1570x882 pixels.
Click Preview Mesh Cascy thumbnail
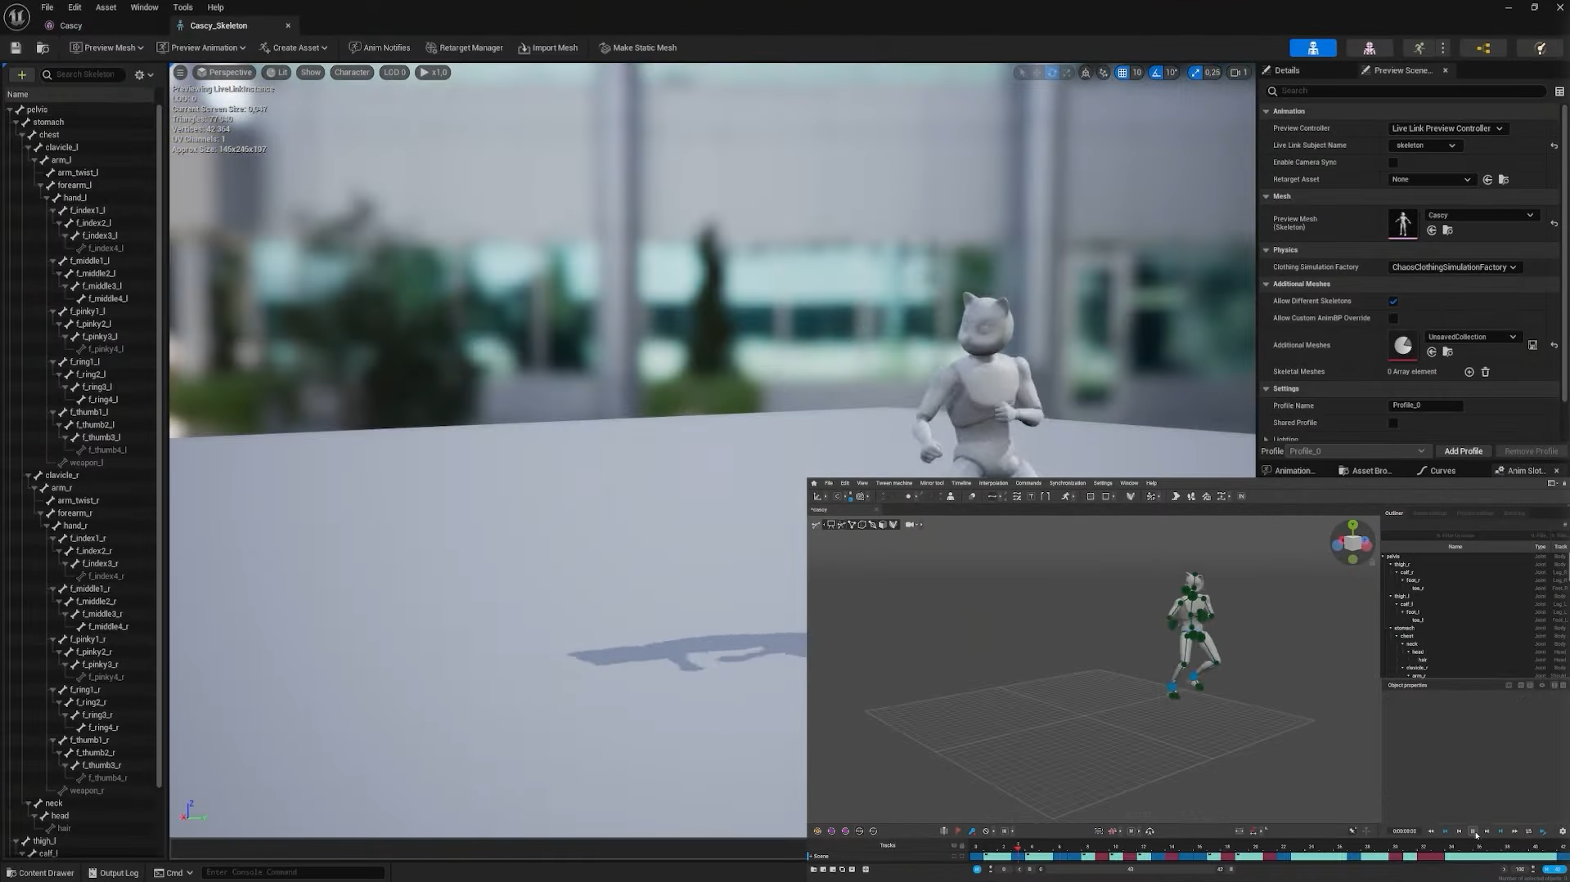point(1403,223)
